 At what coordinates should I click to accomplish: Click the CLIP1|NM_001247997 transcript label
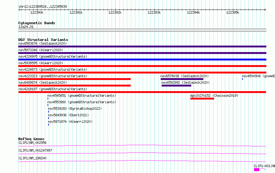click(x=35, y=150)
